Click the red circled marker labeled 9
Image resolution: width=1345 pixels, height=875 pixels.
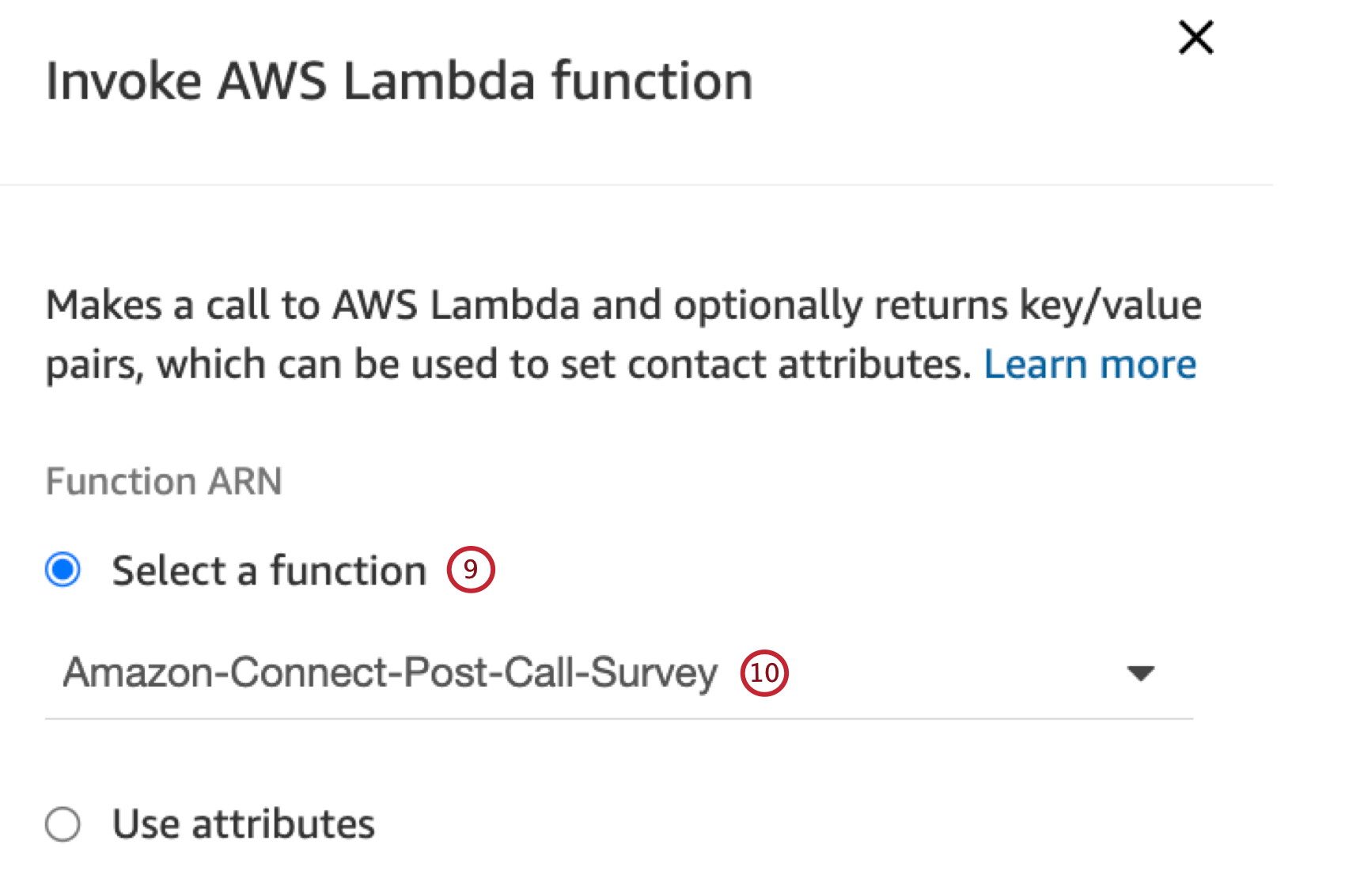pyautogui.click(x=471, y=570)
